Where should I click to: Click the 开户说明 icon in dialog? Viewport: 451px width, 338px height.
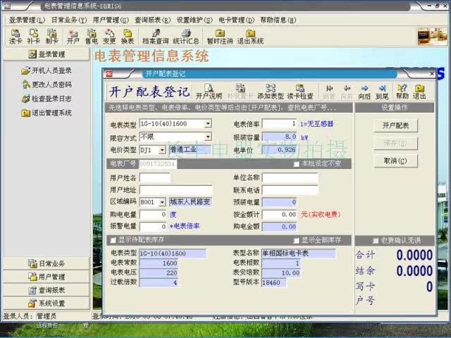click(209, 92)
